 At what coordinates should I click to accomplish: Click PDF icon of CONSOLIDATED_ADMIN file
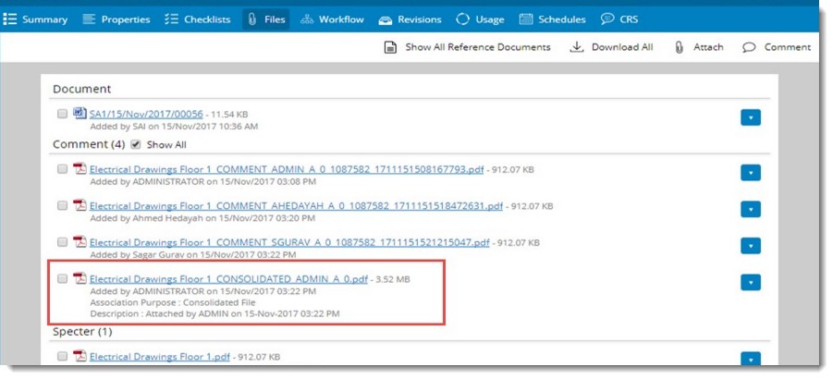[x=80, y=277]
